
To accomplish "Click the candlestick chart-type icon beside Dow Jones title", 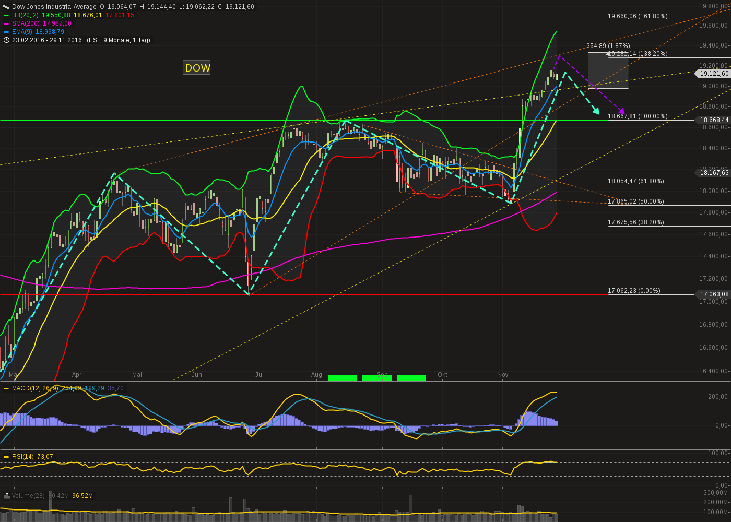I will point(6,7).
